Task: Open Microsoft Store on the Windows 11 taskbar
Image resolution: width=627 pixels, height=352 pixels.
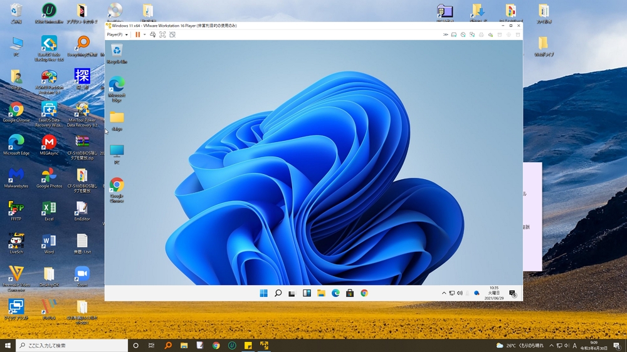Action: tap(350, 293)
